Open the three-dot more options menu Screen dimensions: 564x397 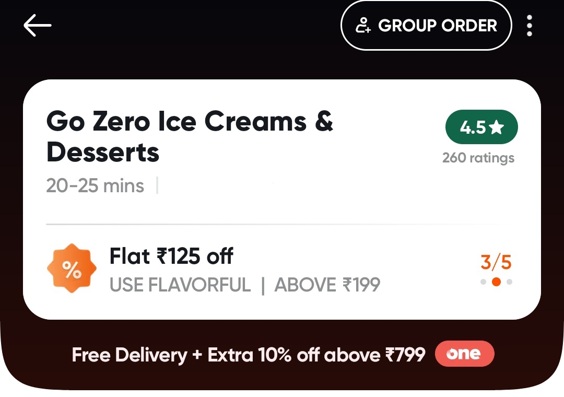530,26
